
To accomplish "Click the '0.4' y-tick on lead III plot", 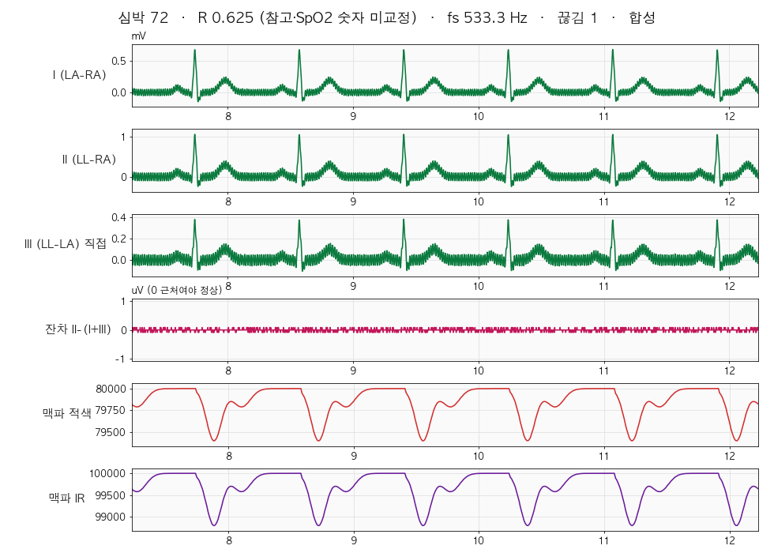I will (118, 218).
